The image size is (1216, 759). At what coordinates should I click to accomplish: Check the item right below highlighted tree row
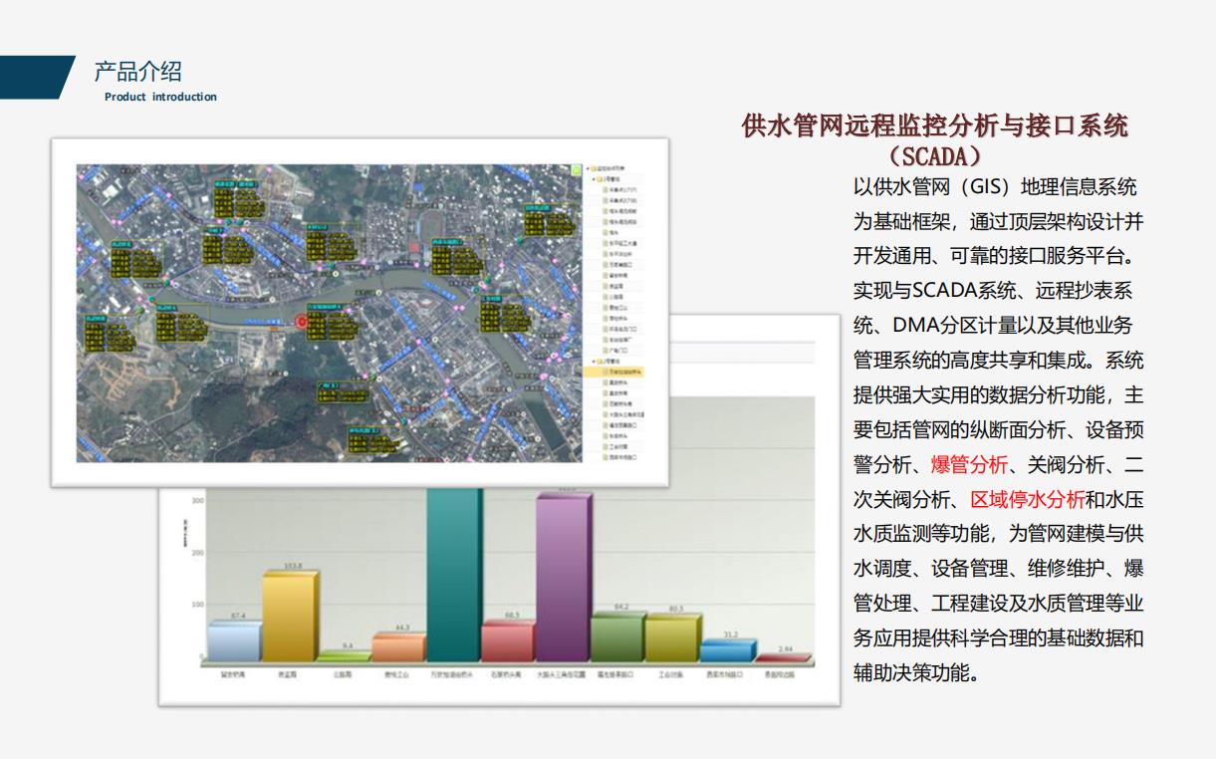pyautogui.click(x=605, y=382)
